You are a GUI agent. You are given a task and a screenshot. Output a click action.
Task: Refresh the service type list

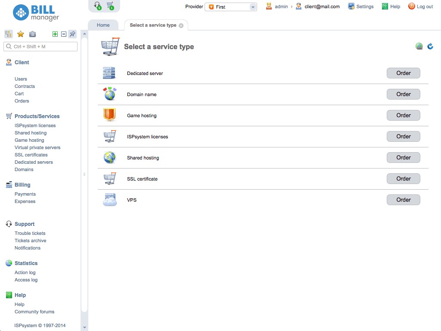[430, 46]
